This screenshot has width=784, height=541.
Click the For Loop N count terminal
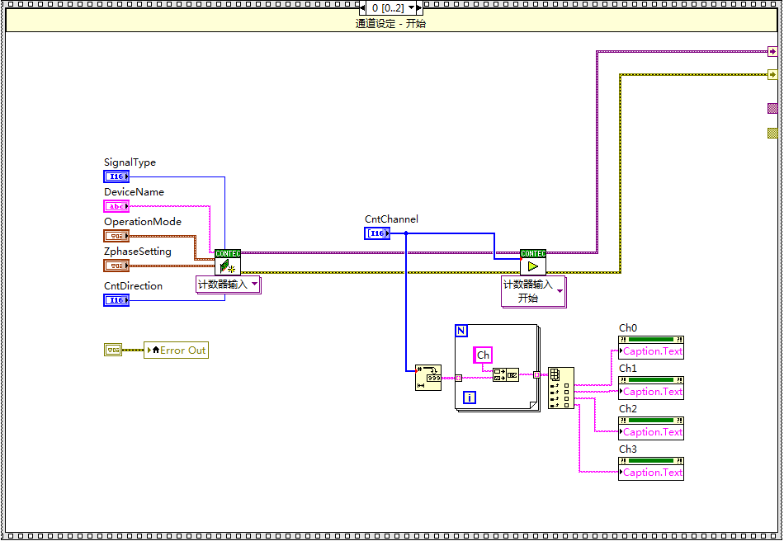coord(462,331)
